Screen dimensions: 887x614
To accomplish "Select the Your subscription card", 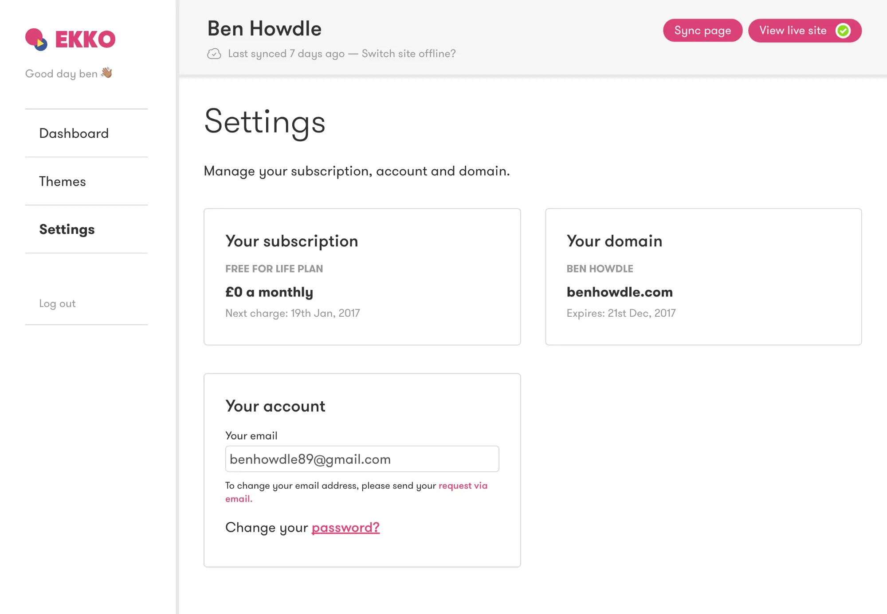I will (362, 277).
